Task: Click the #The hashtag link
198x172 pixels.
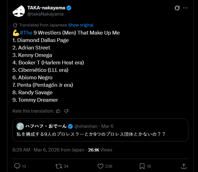Action: coord(26,33)
